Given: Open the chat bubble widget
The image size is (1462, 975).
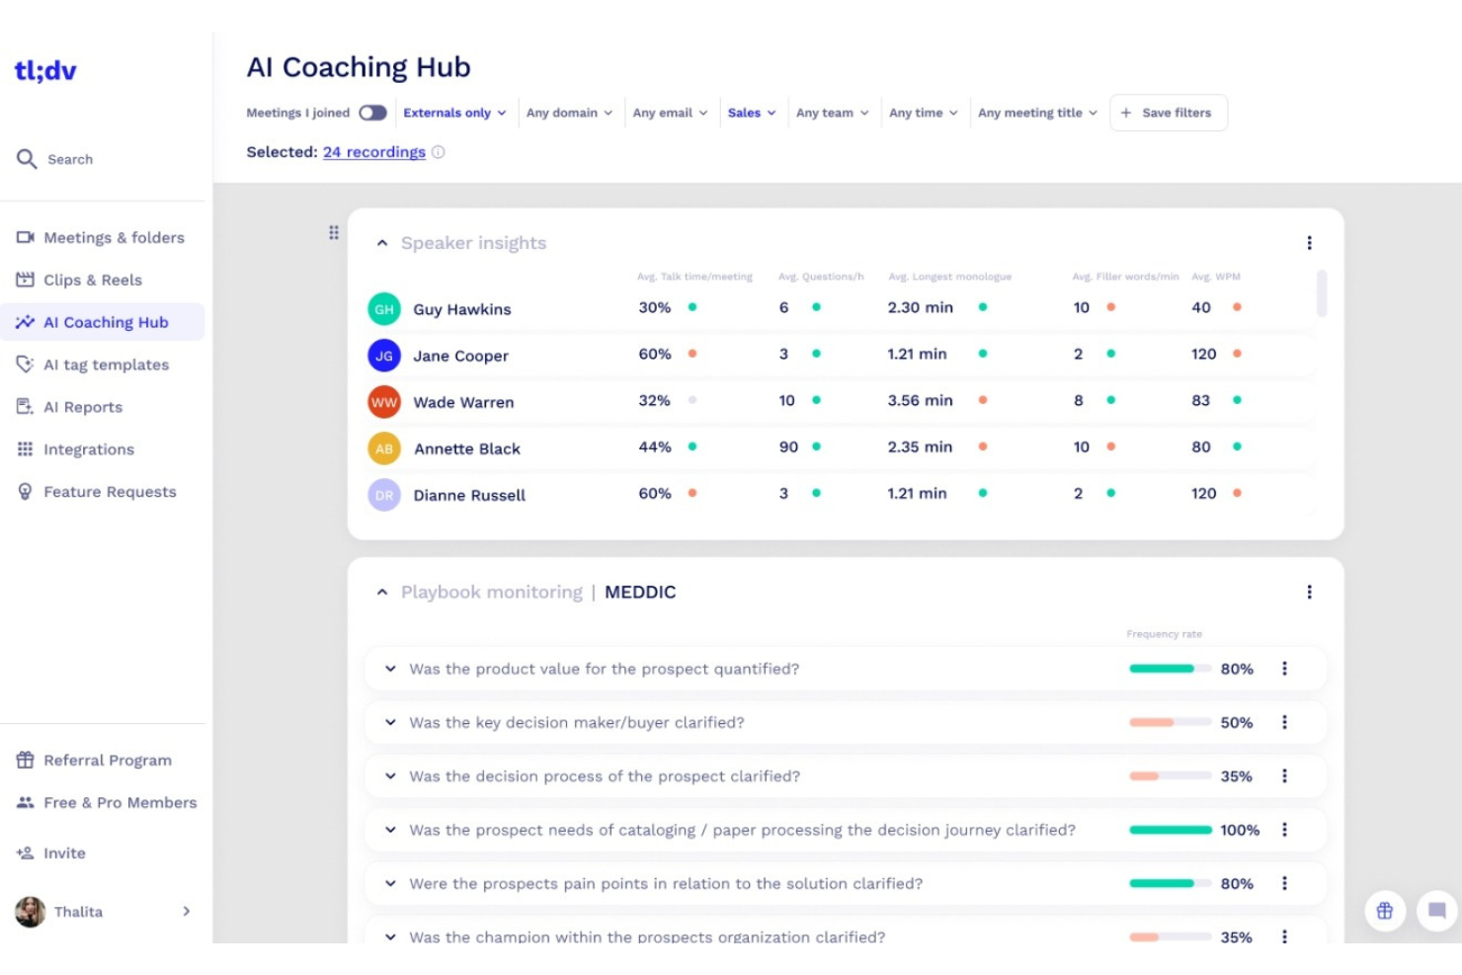Looking at the screenshot, I should click(x=1437, y=911).
